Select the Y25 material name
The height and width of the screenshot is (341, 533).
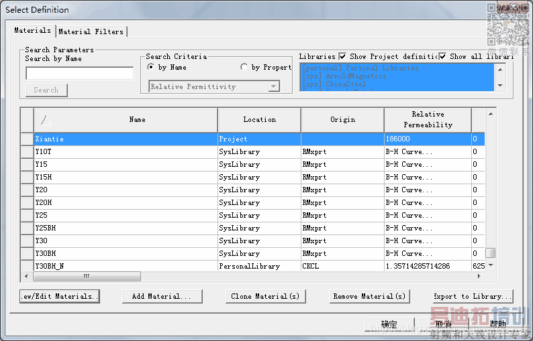coord(42,215)
